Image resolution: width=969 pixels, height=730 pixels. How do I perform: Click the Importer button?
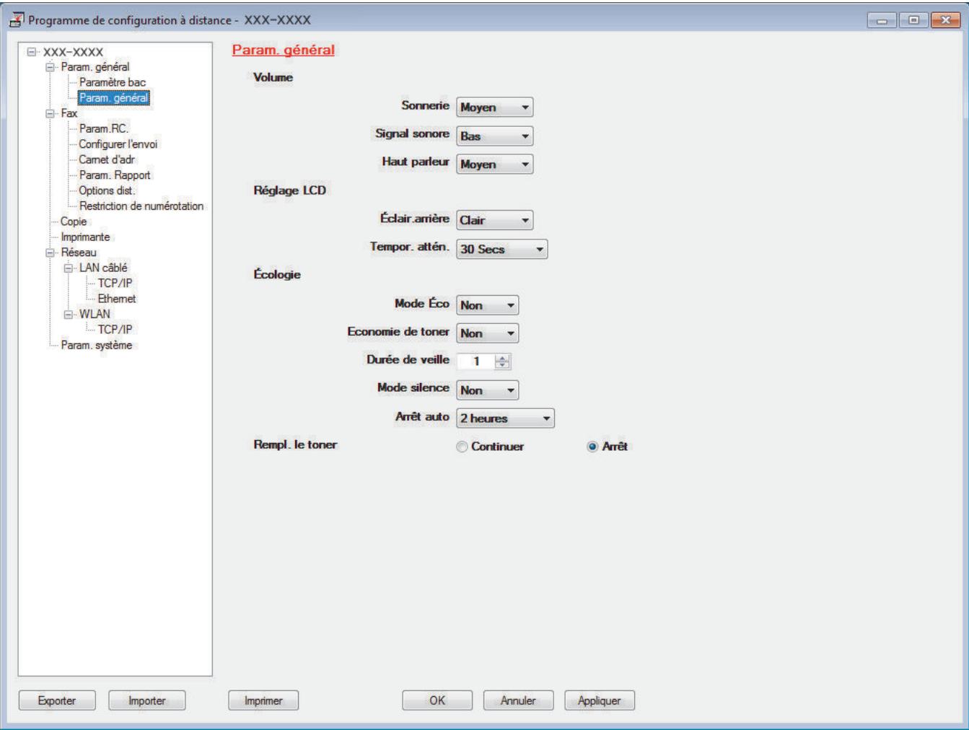click(147, 700)
